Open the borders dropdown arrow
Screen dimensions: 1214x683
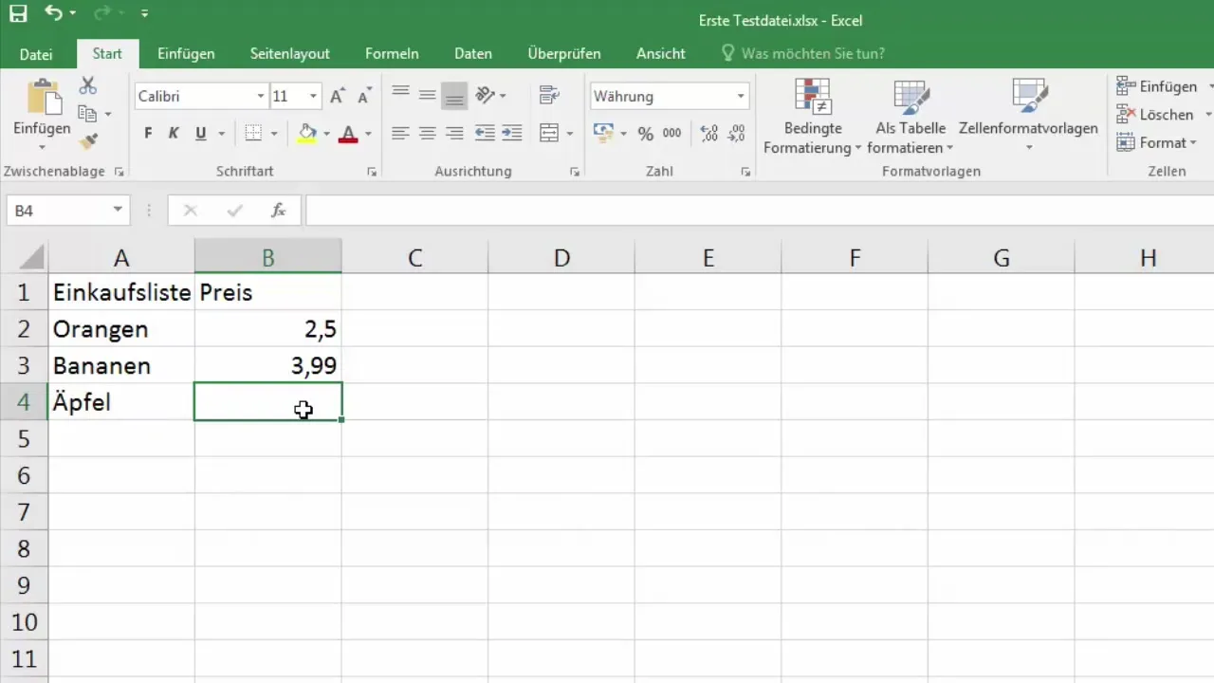(273, 134)
